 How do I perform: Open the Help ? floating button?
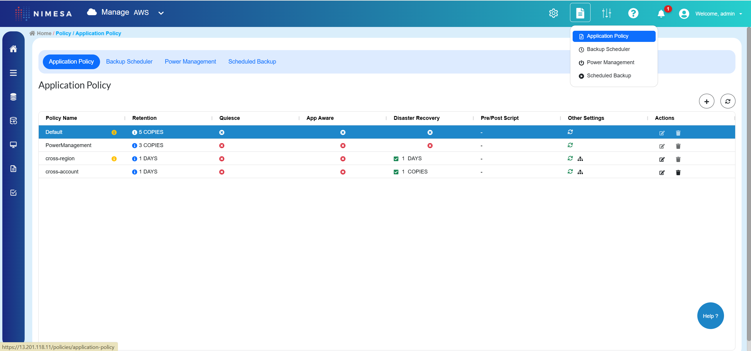click(x=710, y=316)
